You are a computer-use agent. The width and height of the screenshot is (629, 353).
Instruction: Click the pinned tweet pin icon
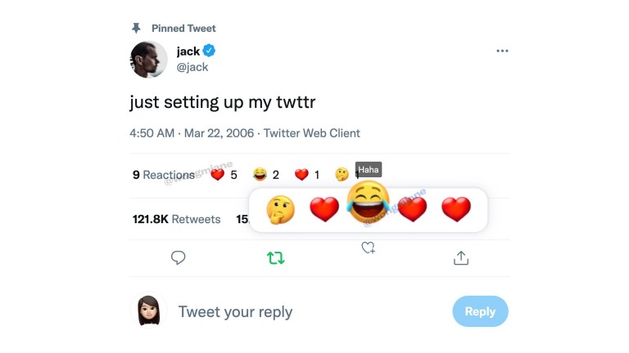pos(137,28)
